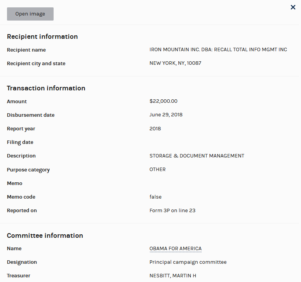This screenshot has height=282, width=301.
Task: Click the Committee information heading
Action: pos(45,235)
